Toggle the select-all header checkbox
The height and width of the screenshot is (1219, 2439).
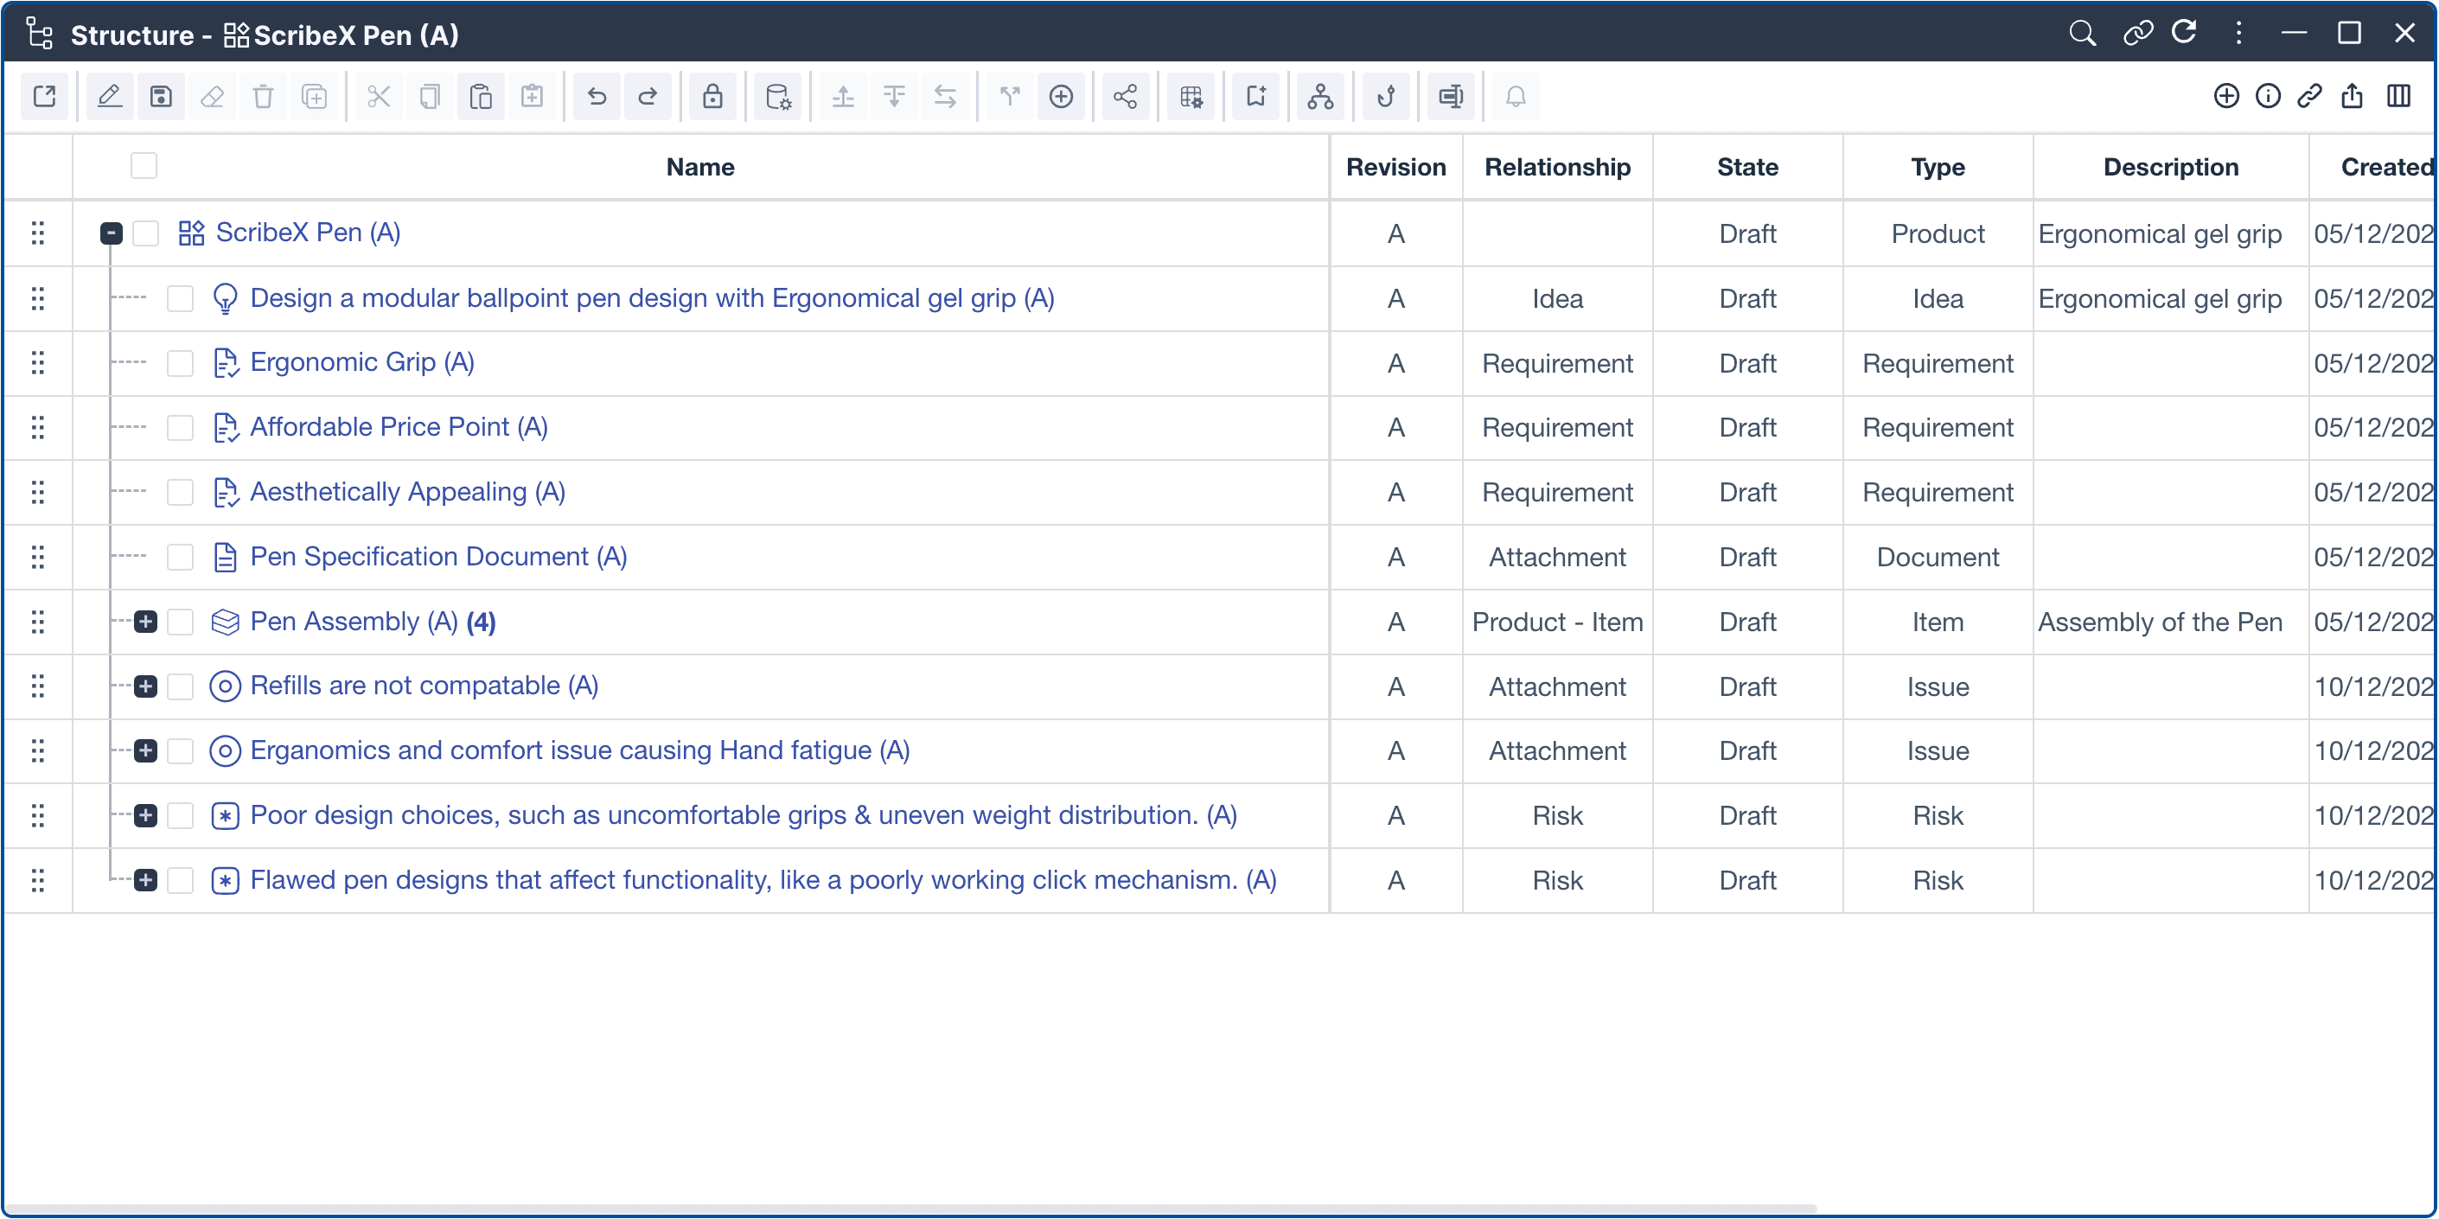click(x=144, y=166)
